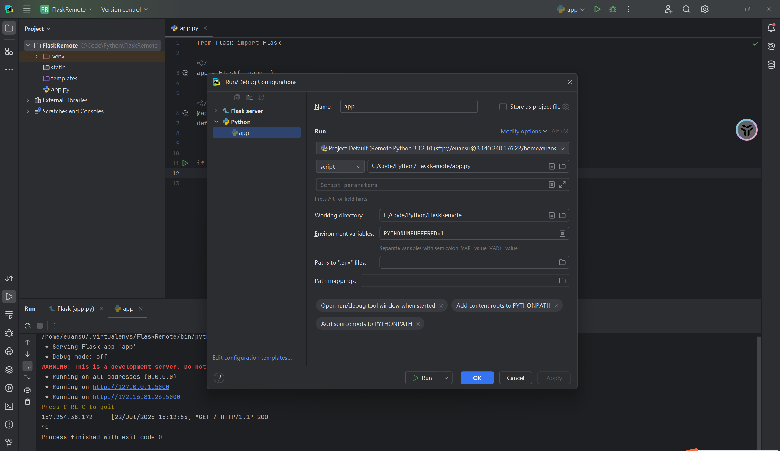The width and height of the screenshot is (780, 451).
Task: Open the script/module type dropdown
Action: click(x=340, y=166)
